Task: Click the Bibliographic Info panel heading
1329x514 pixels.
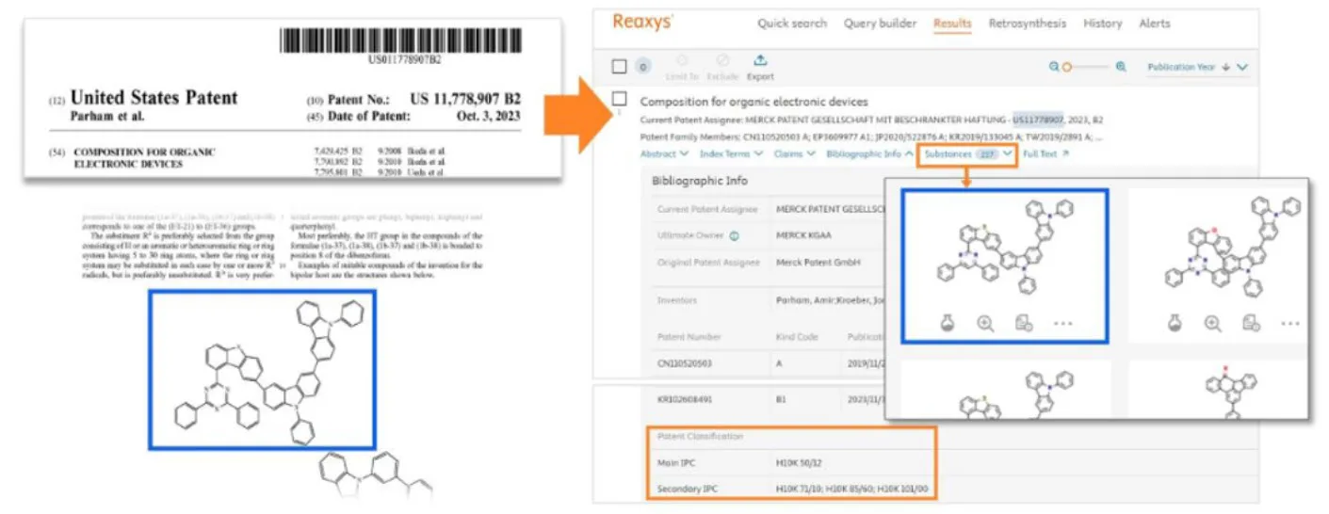Action: click(x=698, y=180)
